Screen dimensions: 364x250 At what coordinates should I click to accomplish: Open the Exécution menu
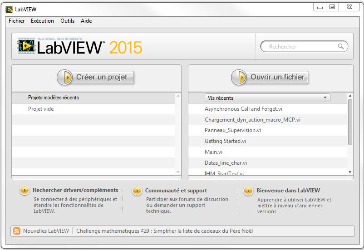point(42,21)
